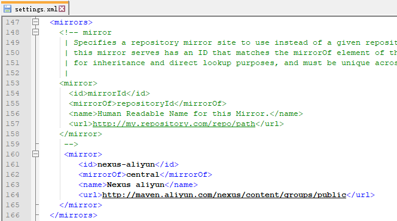The width and height of the screenshot is (397, 221).
Task: Collapse the mirrors block at line 147
Action: pos(35,22)
